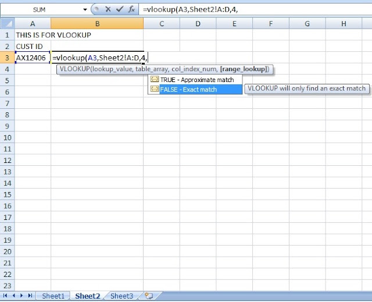Cancel formula entry with X icon
372x302 pixels.
pyautogui.click(x=108, y=9)
